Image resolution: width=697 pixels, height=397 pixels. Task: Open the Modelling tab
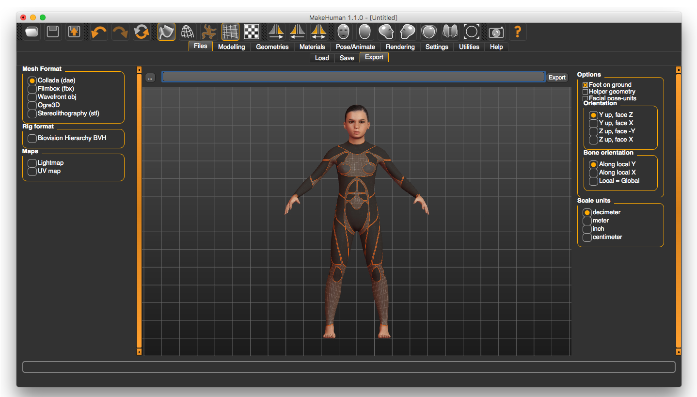coord(231,47)
